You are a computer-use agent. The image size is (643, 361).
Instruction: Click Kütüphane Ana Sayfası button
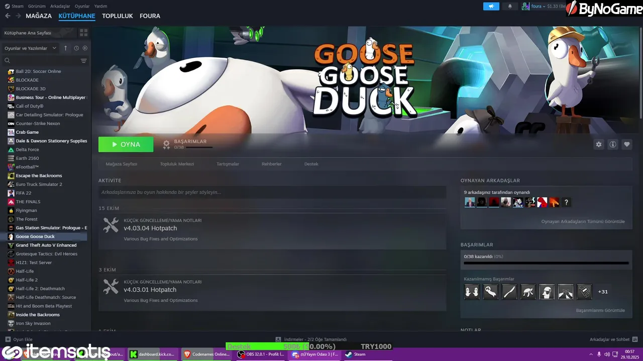pyautogui.click(x=39, y=33)
